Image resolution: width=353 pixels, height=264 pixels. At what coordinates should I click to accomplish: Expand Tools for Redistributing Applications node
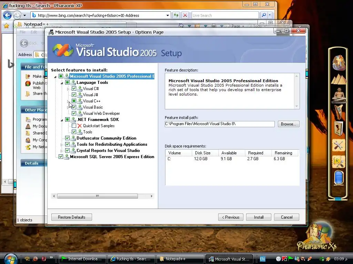coord(61,145)
